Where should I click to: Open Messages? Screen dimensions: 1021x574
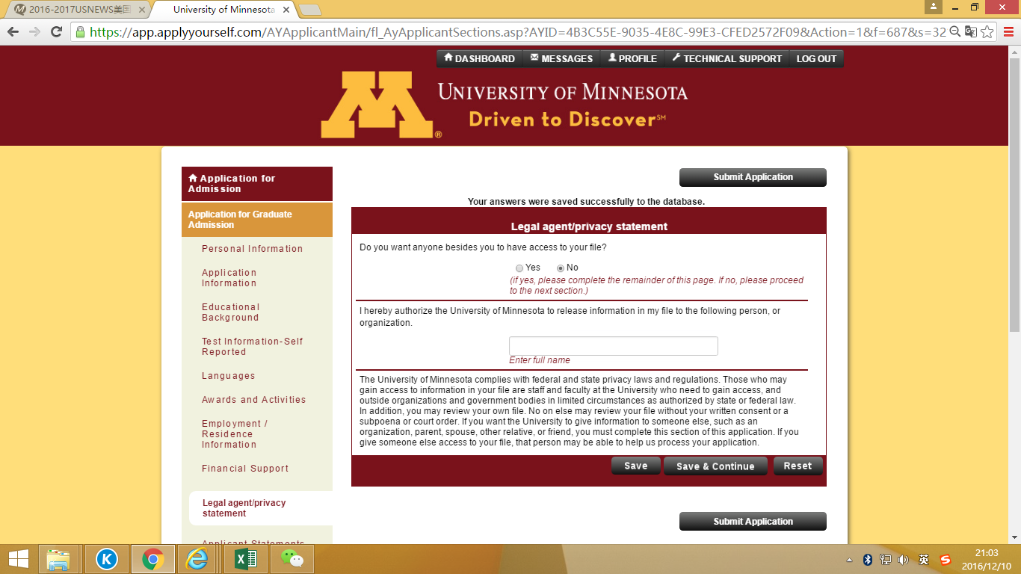562,58
